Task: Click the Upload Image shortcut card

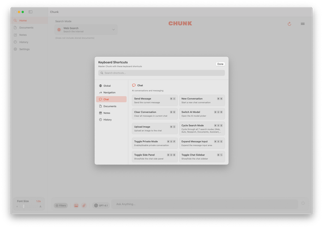Action: point(154,128)
